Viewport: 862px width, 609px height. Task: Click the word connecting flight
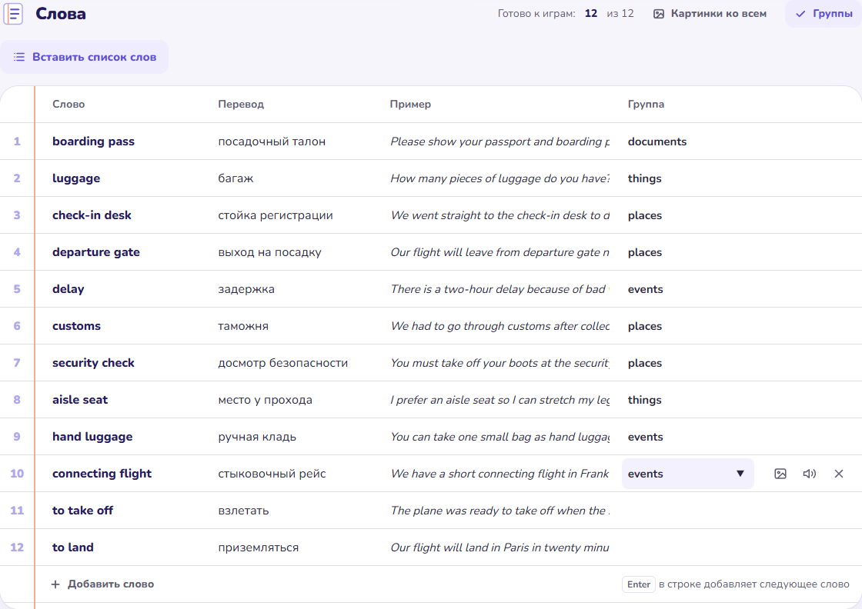[102, 474]
